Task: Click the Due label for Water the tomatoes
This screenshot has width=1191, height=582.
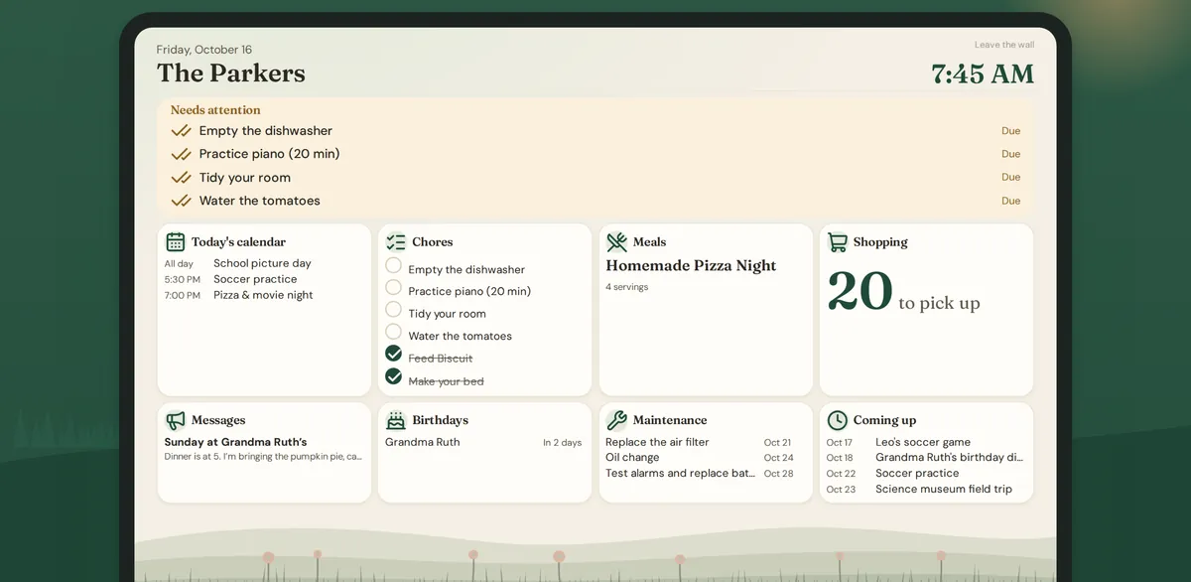Action: coord(1010,201)
